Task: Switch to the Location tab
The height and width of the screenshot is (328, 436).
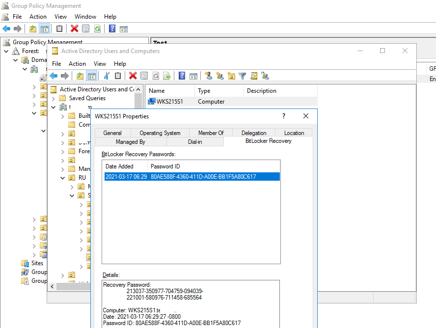Action: pos(294,133)
